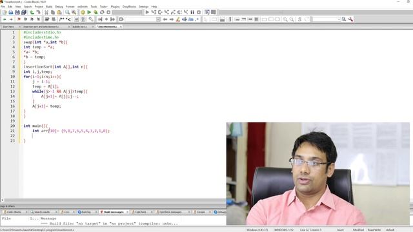Viewport: 413px width, 232px height.
Task: Open the CppCheck messages tab
Action: tap(170, 212)
